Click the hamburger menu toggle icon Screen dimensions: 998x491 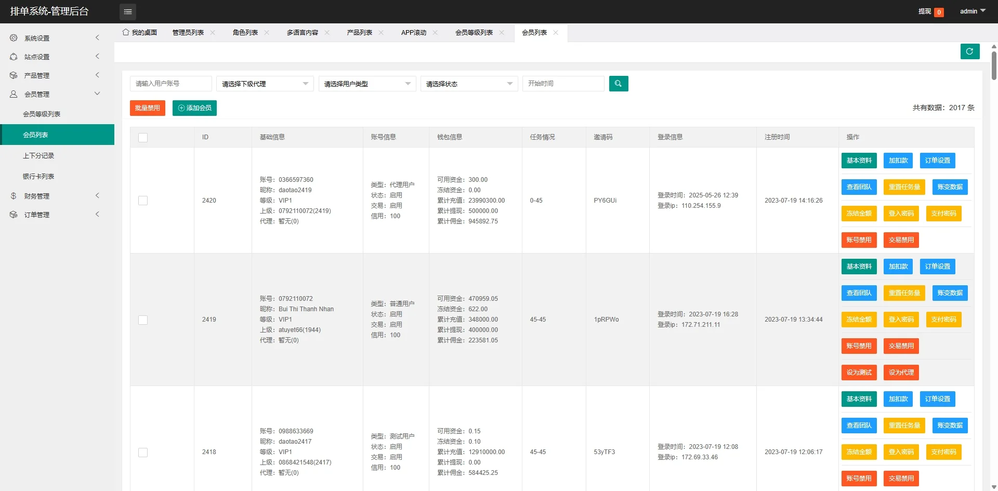tap(128, 11)
